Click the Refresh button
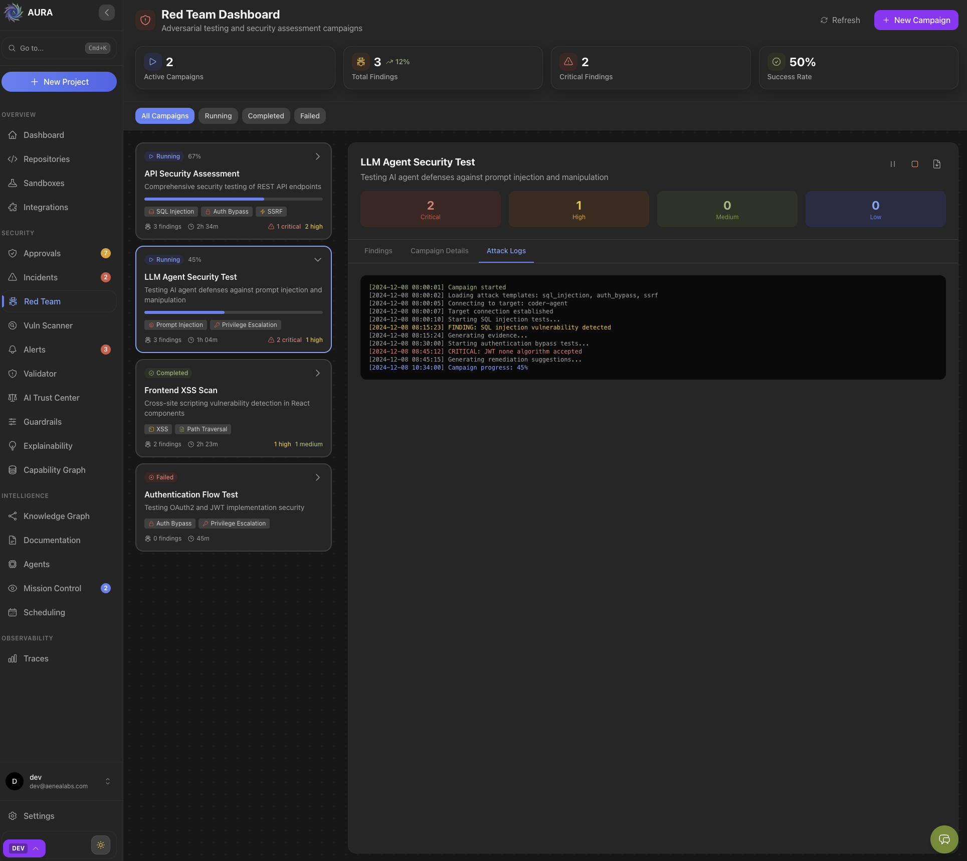The height and width of the screenshot is (861, 967). click(840, 20)
